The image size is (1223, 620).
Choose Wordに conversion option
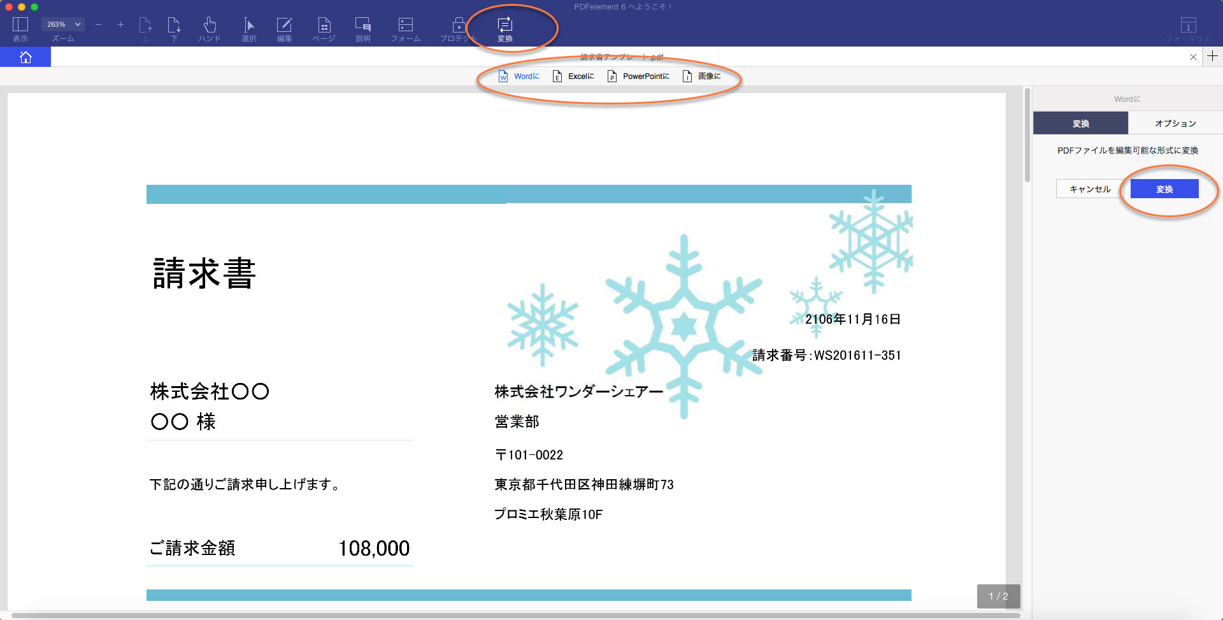[519, 76]
